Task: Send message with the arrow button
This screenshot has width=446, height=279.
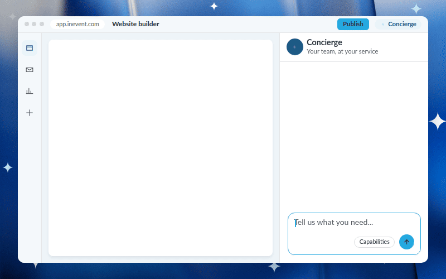Action: (x=406, y=242)
